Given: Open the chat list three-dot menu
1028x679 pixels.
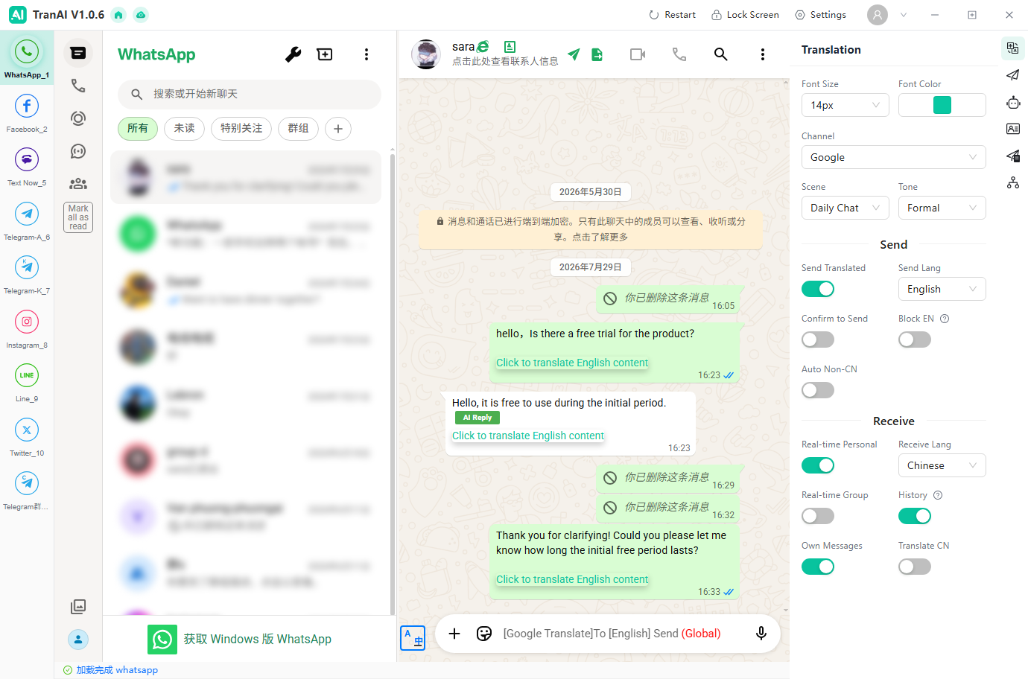Looking at the screenshot, I should (x=367, y=54).
